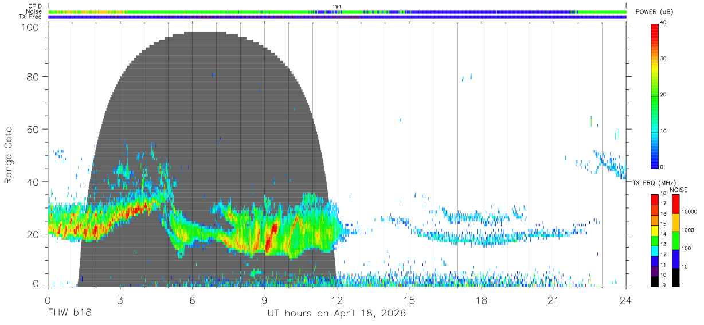Click the TX frequency color scale bar
704x325 pixels.
click(655, 240)
